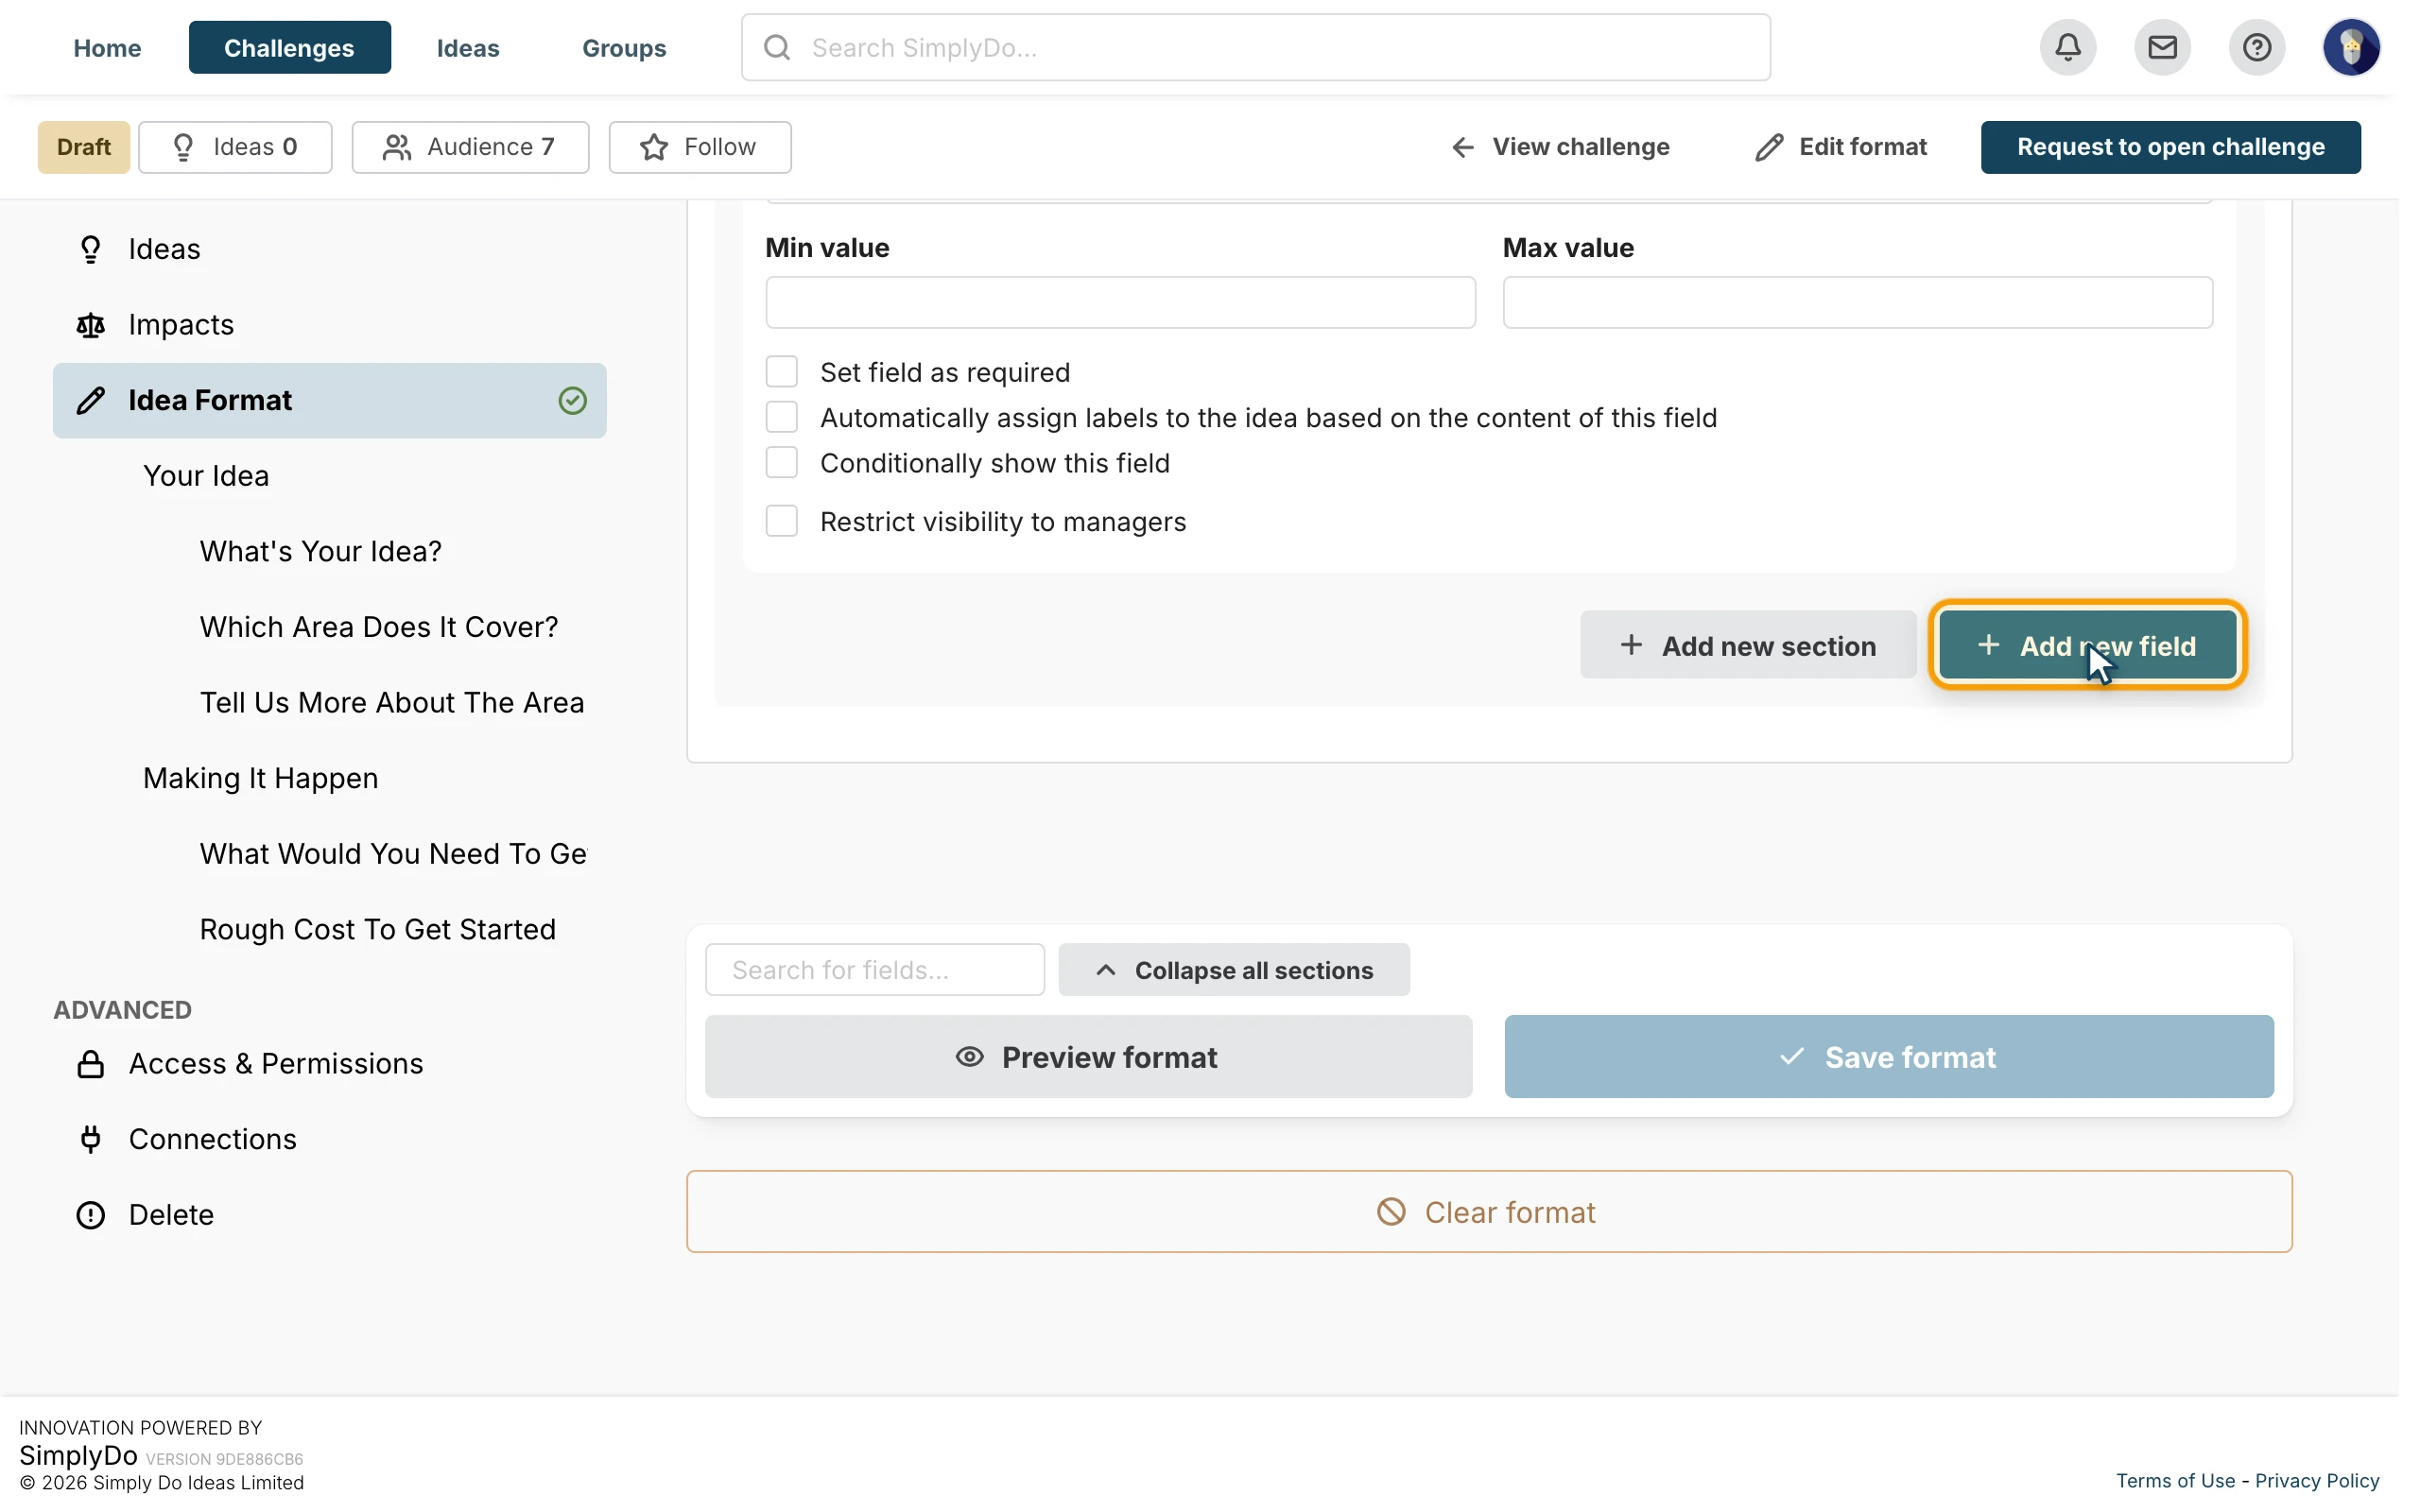Click the Connections plug icon

click(91, 1139)
